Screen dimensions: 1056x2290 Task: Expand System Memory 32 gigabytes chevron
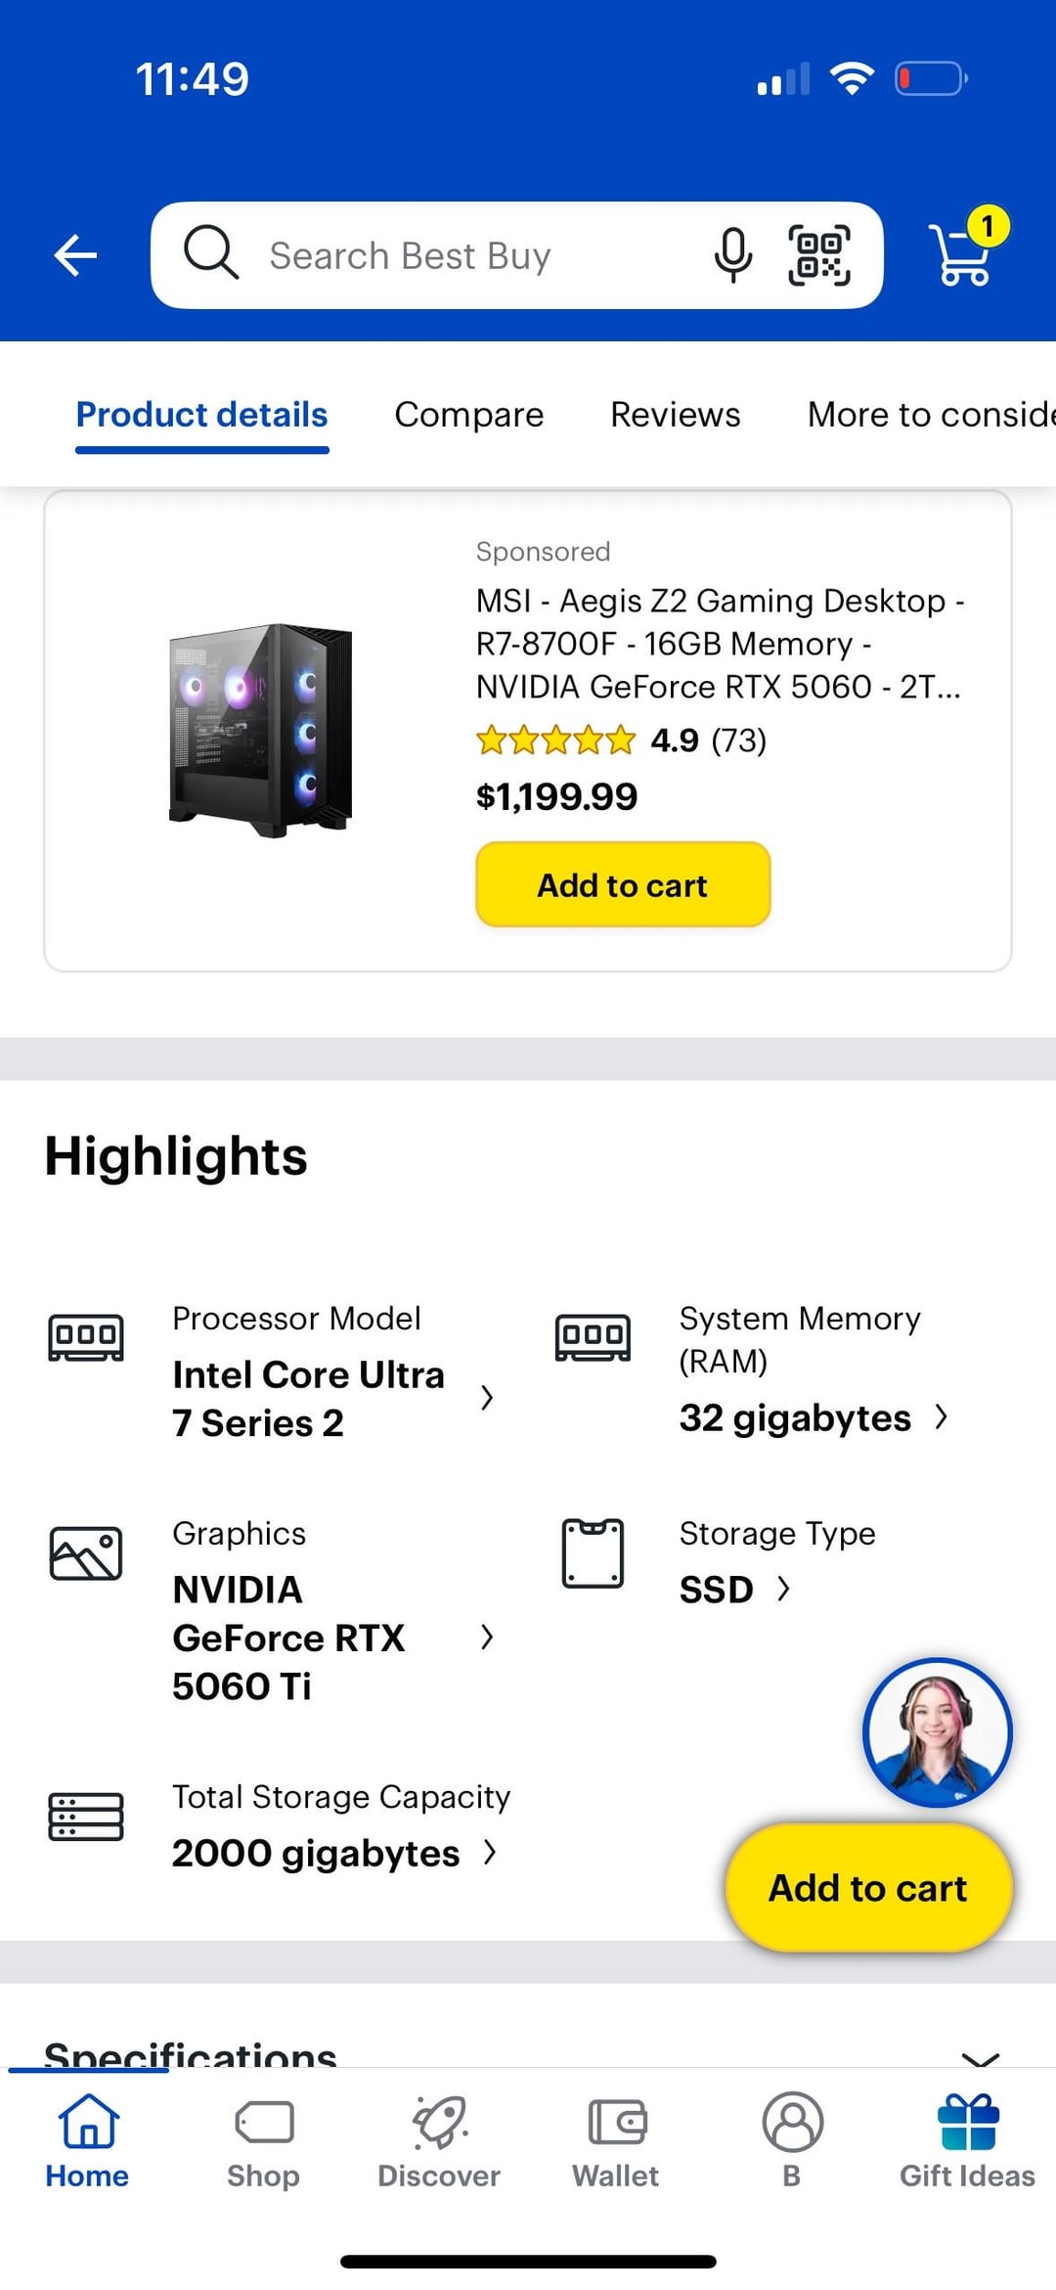[x=941, y=1416]
